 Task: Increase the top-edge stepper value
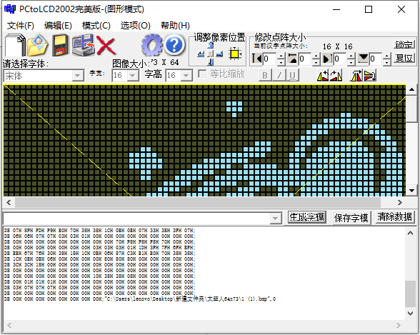[316, 56]
